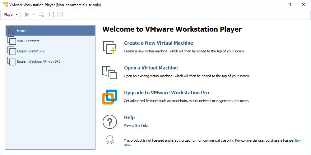The height and width of the screenshot is (155, 311).
Task: Click the icon beside Win10-VMware
Action: point(12,41)
